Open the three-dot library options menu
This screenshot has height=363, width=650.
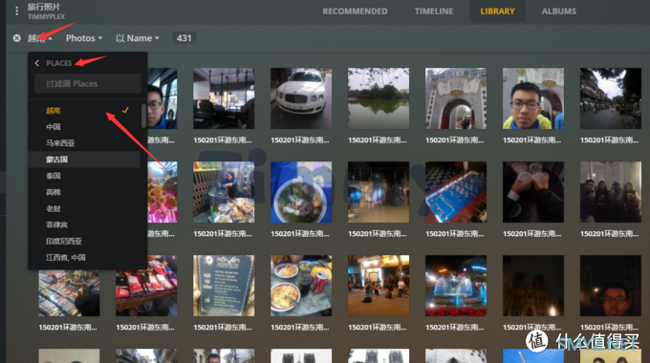click(x=16, y=11)
